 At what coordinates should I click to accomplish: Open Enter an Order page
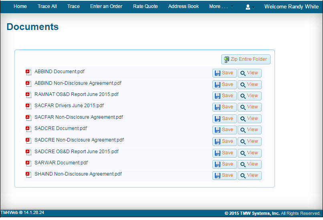(106, 6)
